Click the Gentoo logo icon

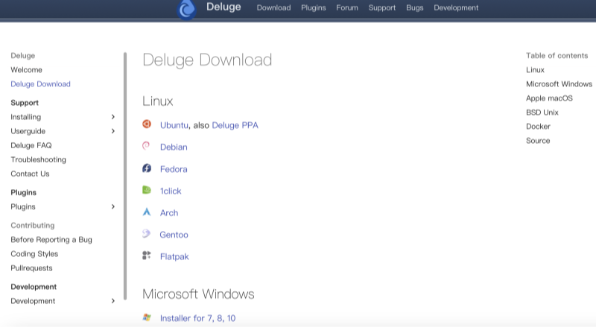coord(146,233)
